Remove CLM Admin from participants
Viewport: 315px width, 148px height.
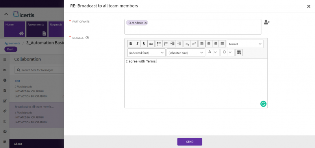(146, 23)
